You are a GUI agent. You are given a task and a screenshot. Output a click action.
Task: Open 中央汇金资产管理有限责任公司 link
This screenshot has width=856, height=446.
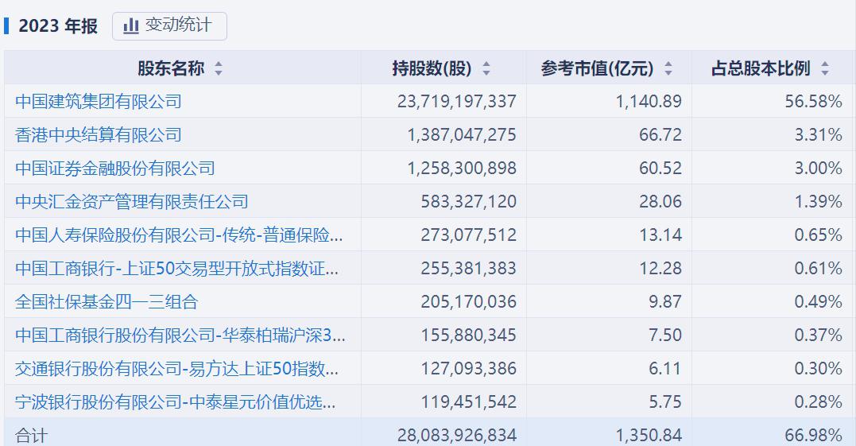tap(132, 201)
